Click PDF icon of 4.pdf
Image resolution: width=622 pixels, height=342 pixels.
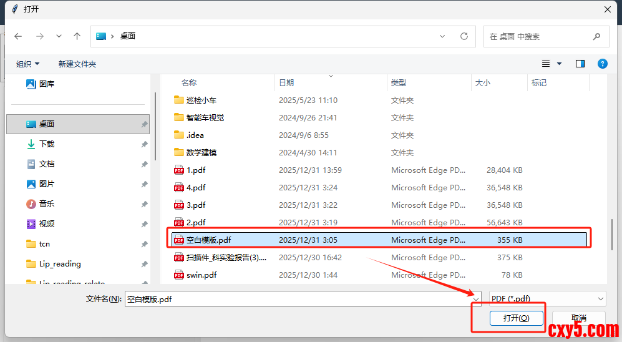(x=179, y=187)
